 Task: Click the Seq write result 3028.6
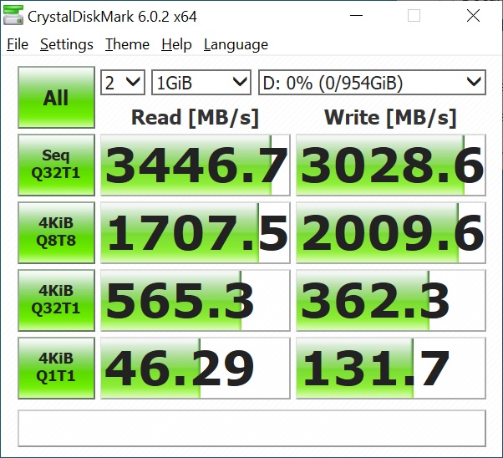pyautogui.click(x=391, y=165)
